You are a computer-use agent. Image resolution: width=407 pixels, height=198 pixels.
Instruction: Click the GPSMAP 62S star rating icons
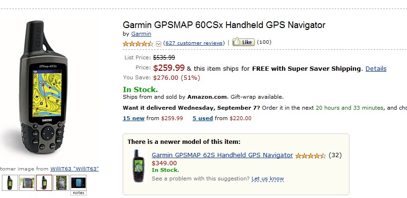pyautogui.click(x=310, y=155)
